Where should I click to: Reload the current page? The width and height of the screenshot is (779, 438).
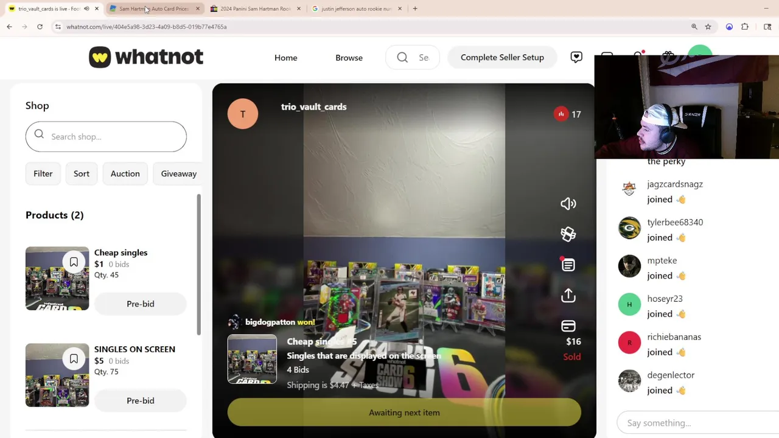pos(40,27)
